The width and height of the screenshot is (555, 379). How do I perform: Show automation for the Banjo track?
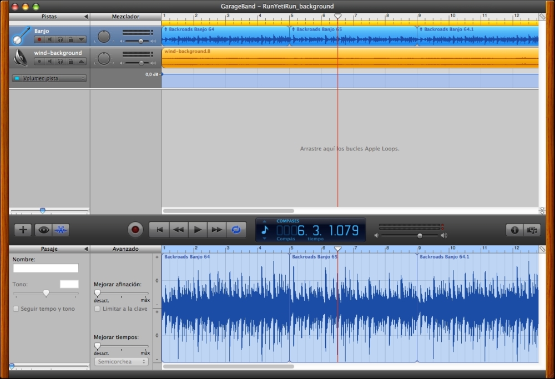coord(81,39)
